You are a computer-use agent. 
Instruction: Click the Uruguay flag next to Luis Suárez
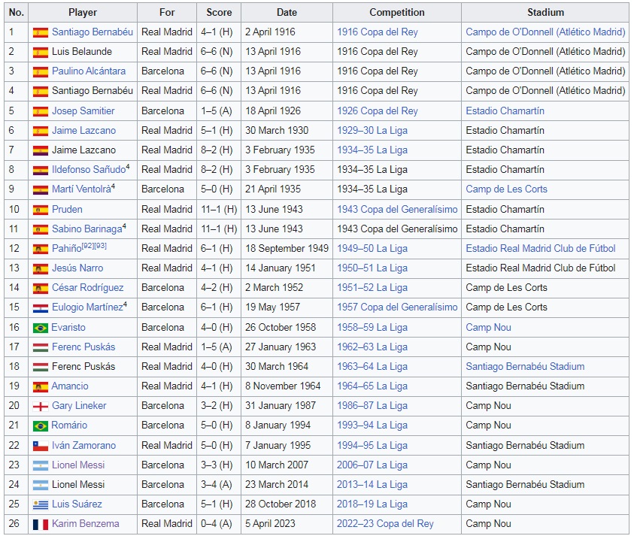(41, 504)
